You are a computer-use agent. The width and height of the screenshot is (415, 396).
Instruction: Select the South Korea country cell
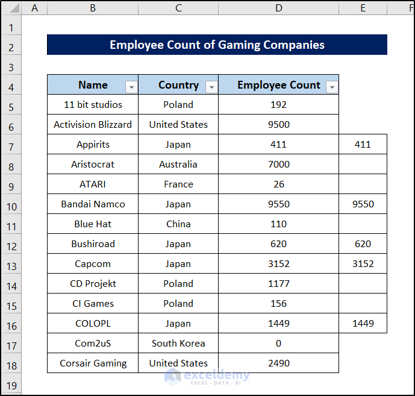pos(178,343)
